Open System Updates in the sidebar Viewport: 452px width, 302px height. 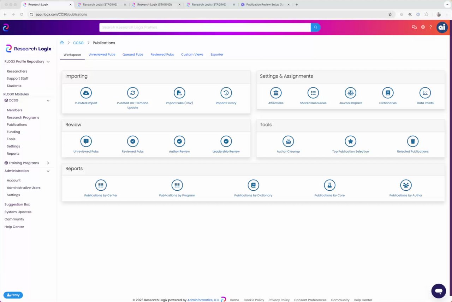click(18, 212)
